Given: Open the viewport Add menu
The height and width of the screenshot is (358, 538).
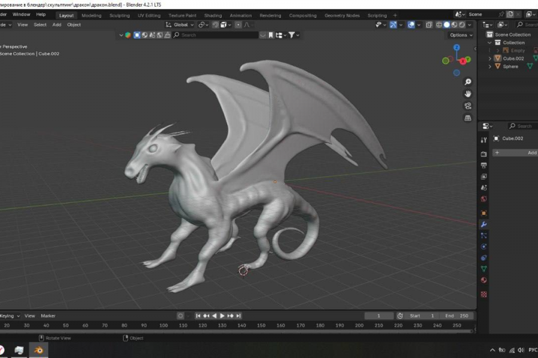Looking at the screenshot, I should [57, 24].
